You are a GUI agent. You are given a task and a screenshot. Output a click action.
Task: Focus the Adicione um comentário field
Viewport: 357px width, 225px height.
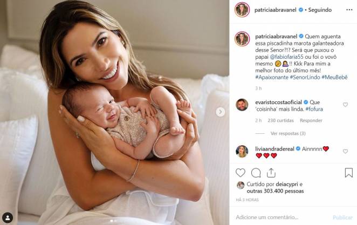click(283, 217)
